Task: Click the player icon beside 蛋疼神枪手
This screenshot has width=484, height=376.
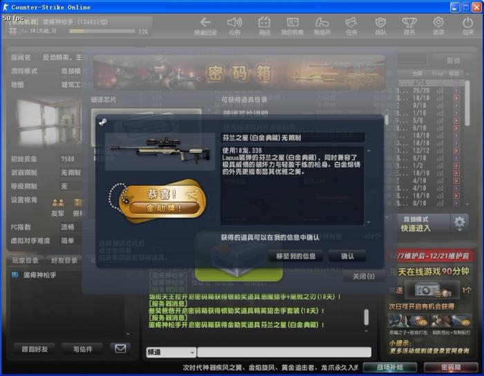Action: click(x=15, y=275)
